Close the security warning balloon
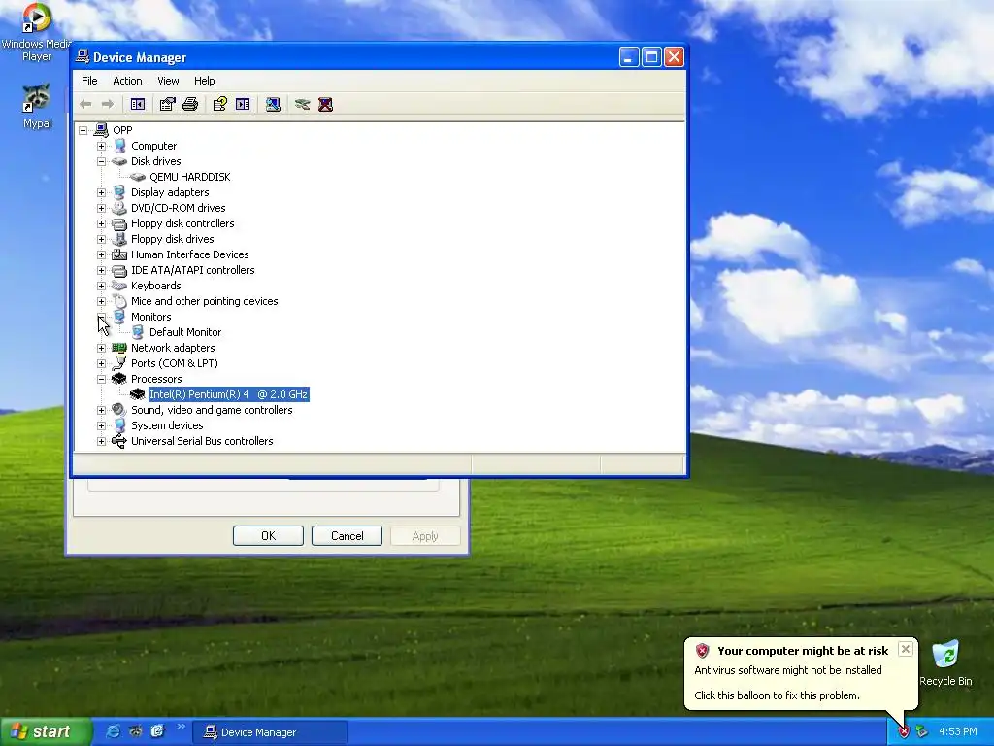 (x=906, y=649)
